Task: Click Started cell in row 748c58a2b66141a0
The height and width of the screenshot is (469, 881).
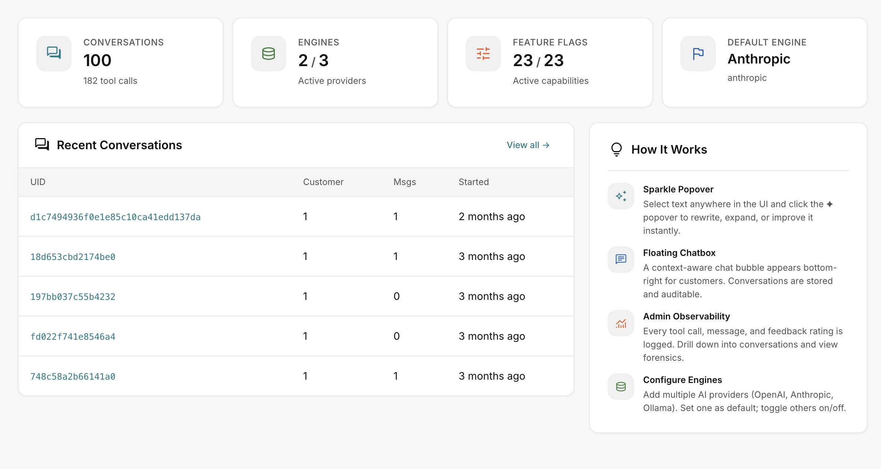Action: (492, 376)
